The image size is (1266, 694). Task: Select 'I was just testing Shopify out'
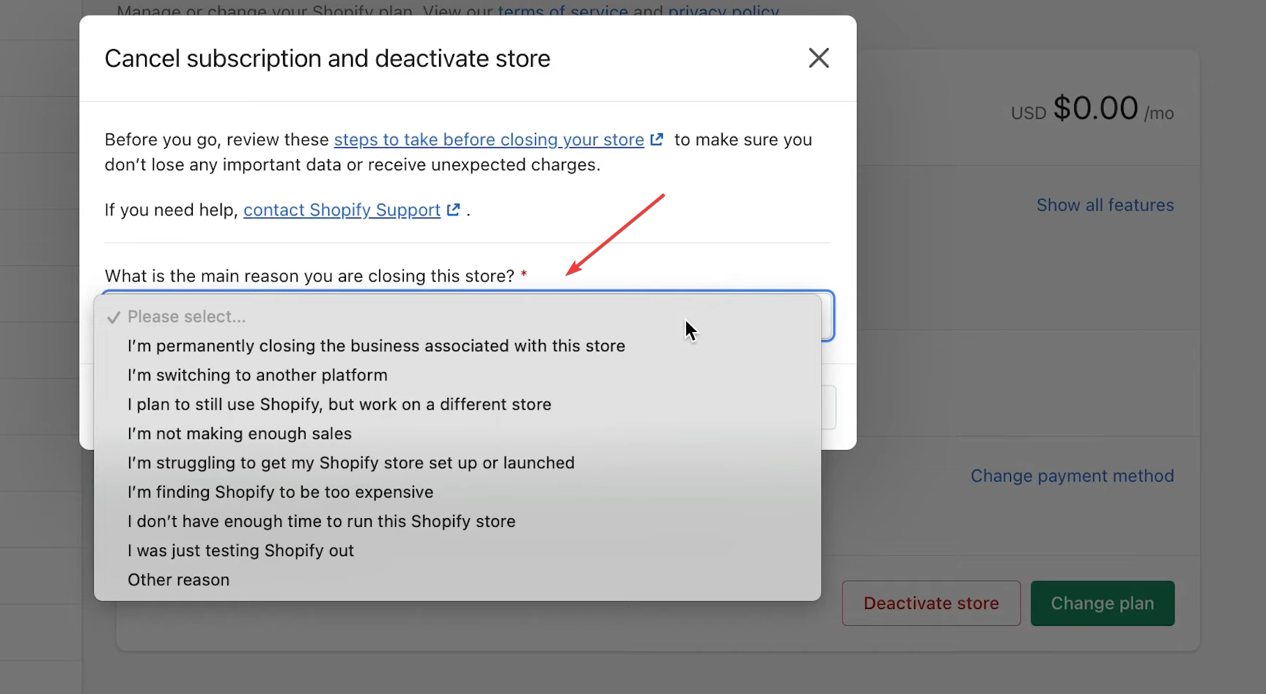point(240,551)
